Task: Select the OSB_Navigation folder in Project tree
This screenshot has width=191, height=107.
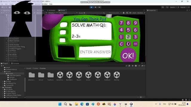Action: (15, 75)
